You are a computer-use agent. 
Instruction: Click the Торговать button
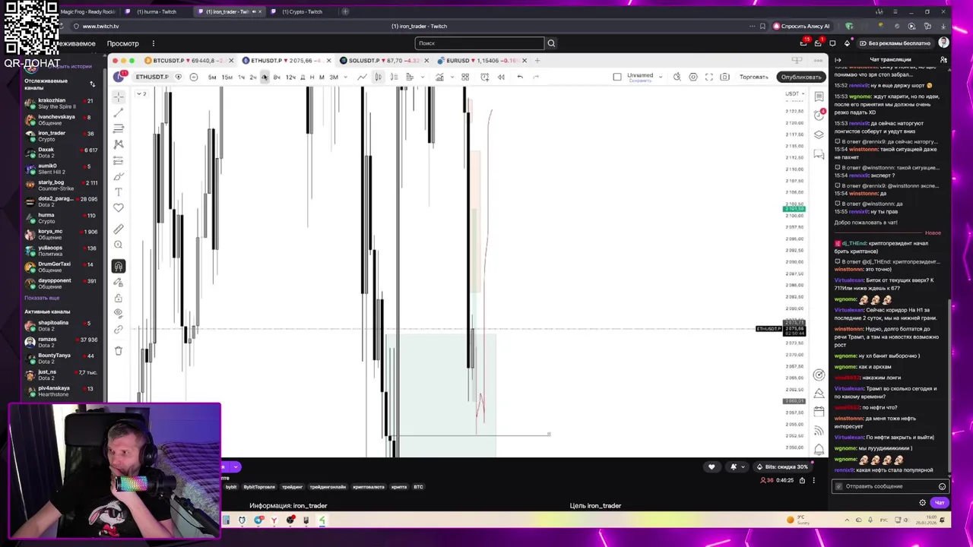(x=754, y=77)
